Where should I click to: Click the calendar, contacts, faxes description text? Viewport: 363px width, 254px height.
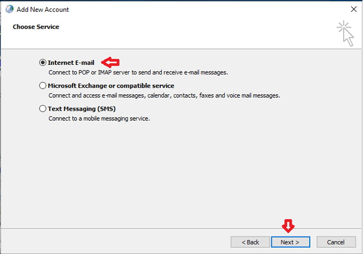(164, 96)
